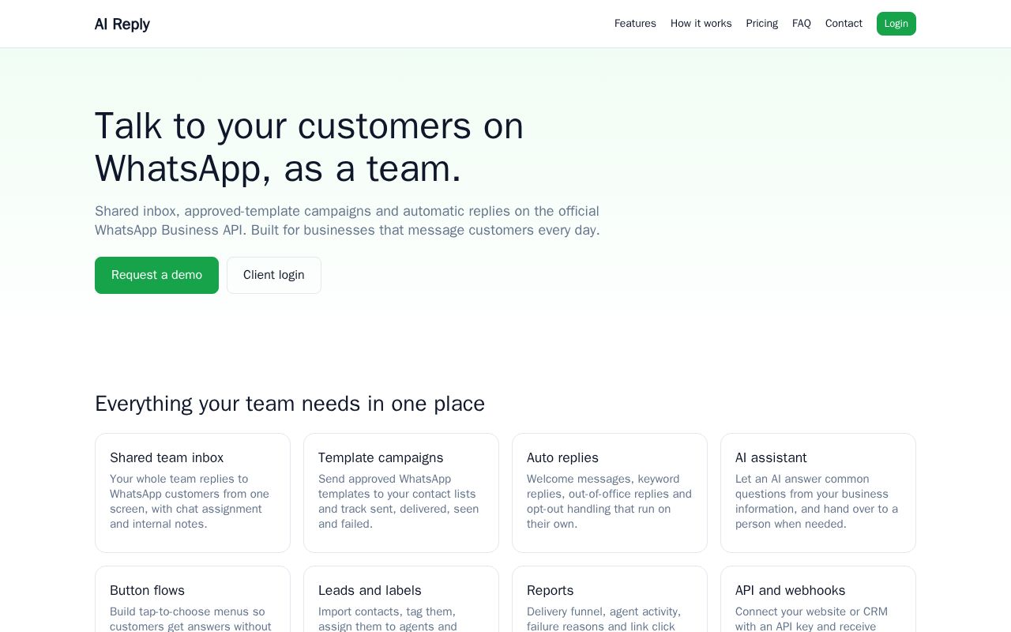Select the Auto replies feature card
The image size is (1011, 632).
(x=610, y=493)
